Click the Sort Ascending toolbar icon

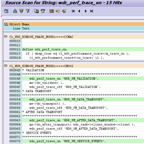click(x=15, y=11)
